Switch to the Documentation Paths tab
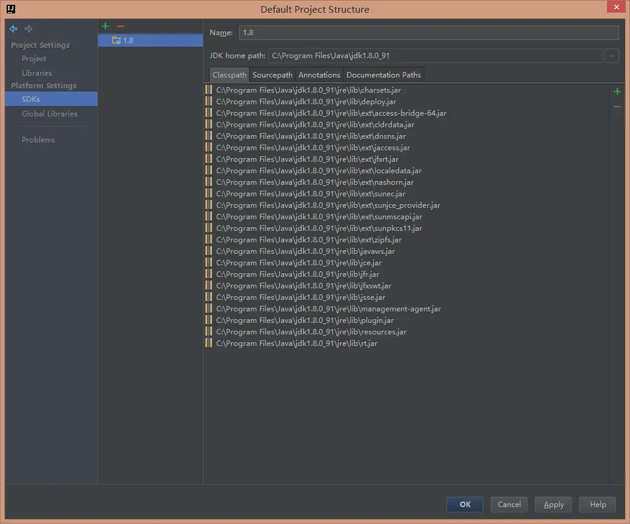This screenshot has width=630, height=524. pyautogui.click(x=383, y=75)
